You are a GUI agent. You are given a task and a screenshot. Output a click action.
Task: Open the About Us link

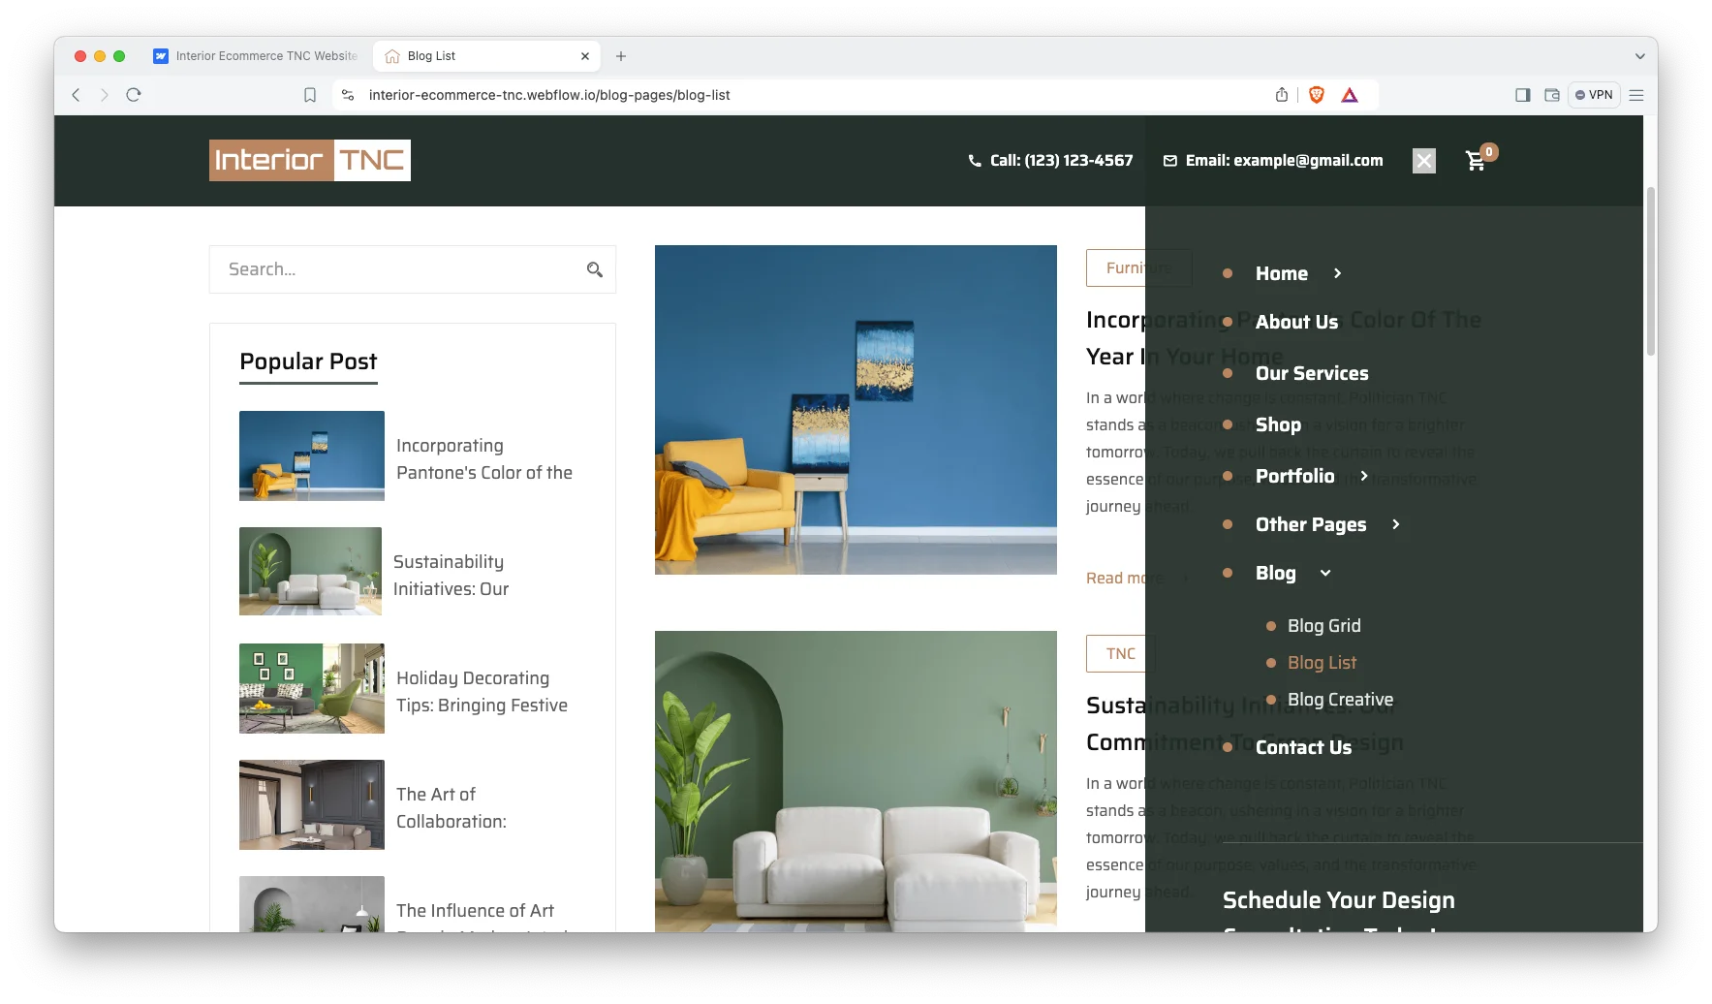(1296, 322)
